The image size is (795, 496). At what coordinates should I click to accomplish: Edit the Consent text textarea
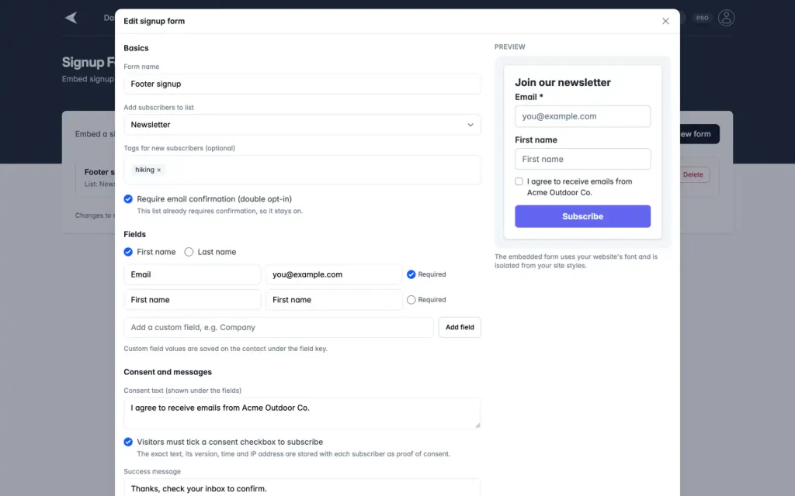point(302,413)
